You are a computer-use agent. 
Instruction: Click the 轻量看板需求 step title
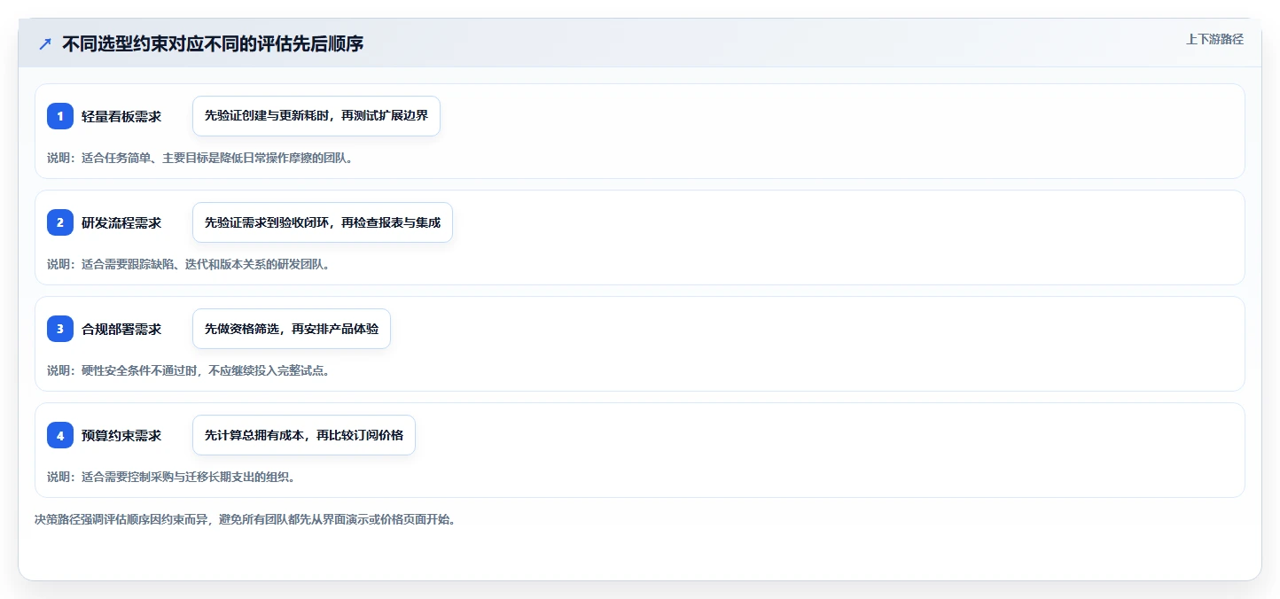121,116
